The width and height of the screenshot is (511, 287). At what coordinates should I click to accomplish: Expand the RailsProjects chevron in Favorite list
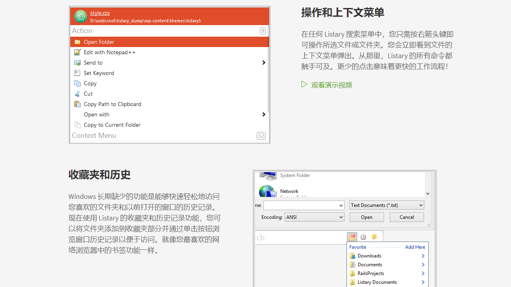click(423, 273)
